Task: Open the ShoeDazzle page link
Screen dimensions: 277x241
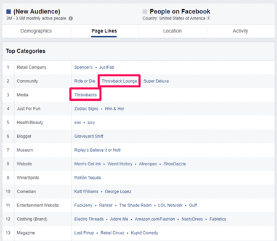Action: point(175,164)
